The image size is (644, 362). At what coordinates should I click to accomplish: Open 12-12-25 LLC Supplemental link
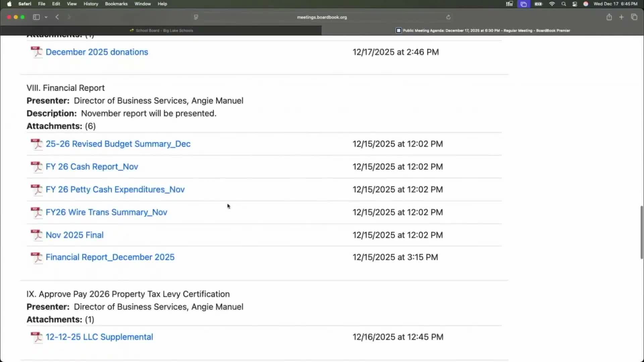99,337
